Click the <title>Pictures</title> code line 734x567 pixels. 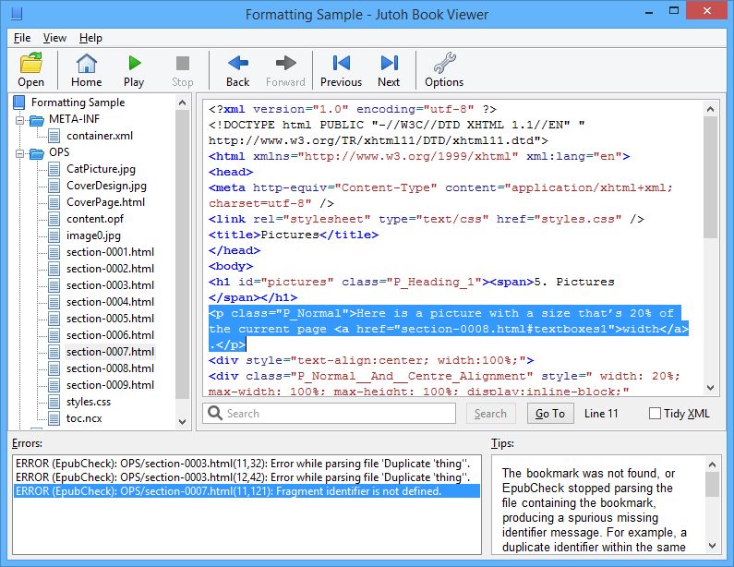(294, 235)
